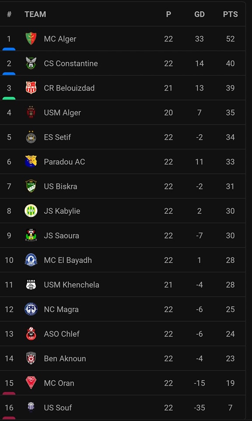Screen dimensions: 252x421
Task: Sort standings by GD column header
Action: [199, 14]
